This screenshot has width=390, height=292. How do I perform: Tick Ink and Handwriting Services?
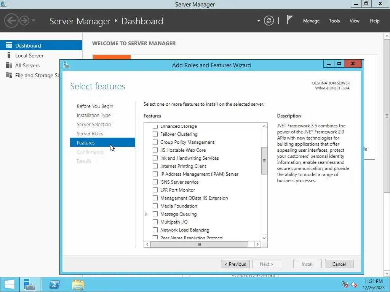tap(155, 158)
